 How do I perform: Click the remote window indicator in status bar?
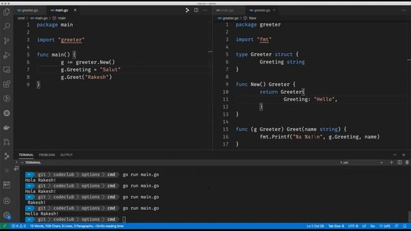(4, 226)
